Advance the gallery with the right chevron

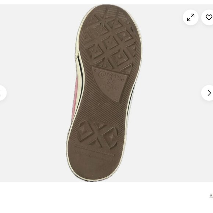(207, 93)
